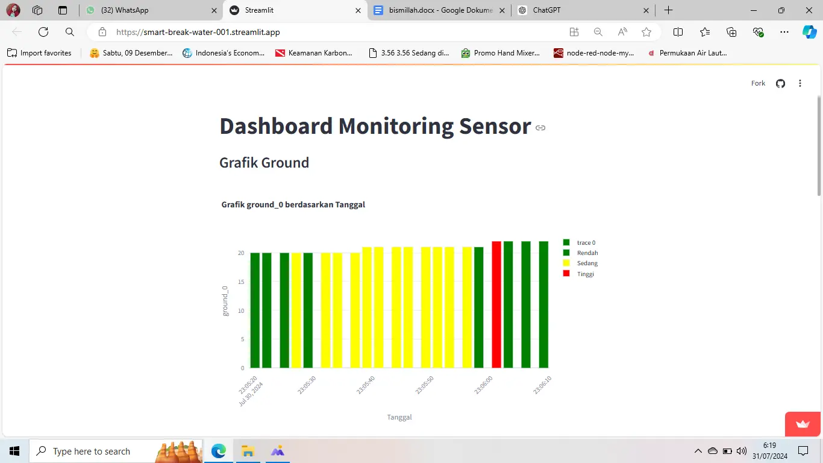823x463 pixels.
Task: Open the Import favorites bookmark
Action: (x=39, y=53)
